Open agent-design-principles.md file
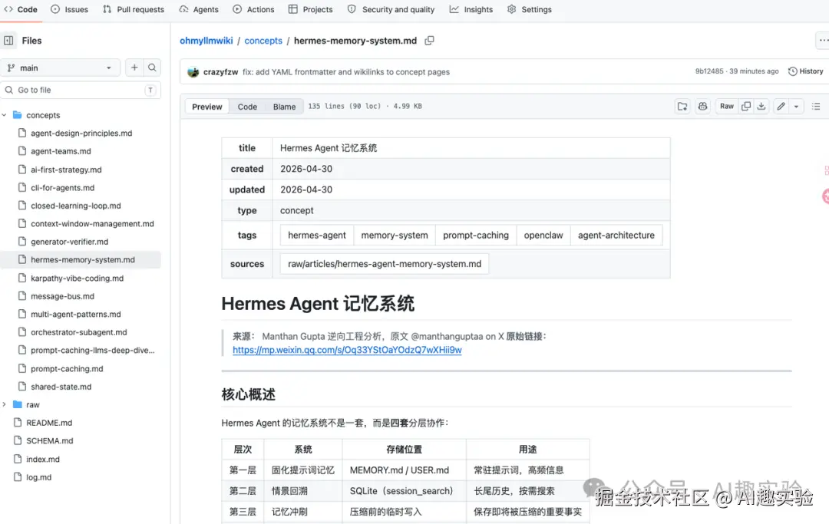The image size is (829, 524). click(x=81, y=133)
